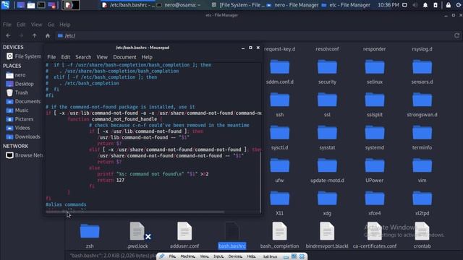Screen dimensions: 463x260
Task: Select the vim folder icon
Action: coord(422,165)
